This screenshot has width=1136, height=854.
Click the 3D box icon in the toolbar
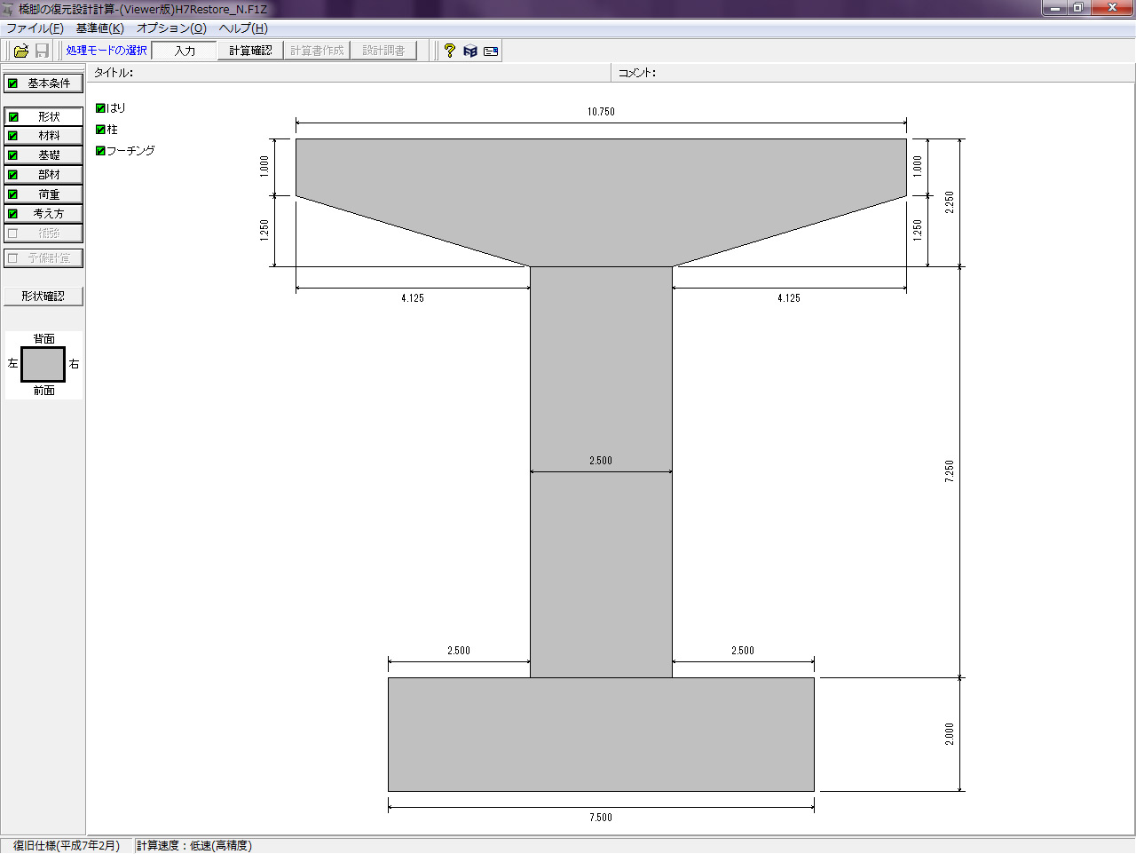pyautogui.click(x=470, y=51)
